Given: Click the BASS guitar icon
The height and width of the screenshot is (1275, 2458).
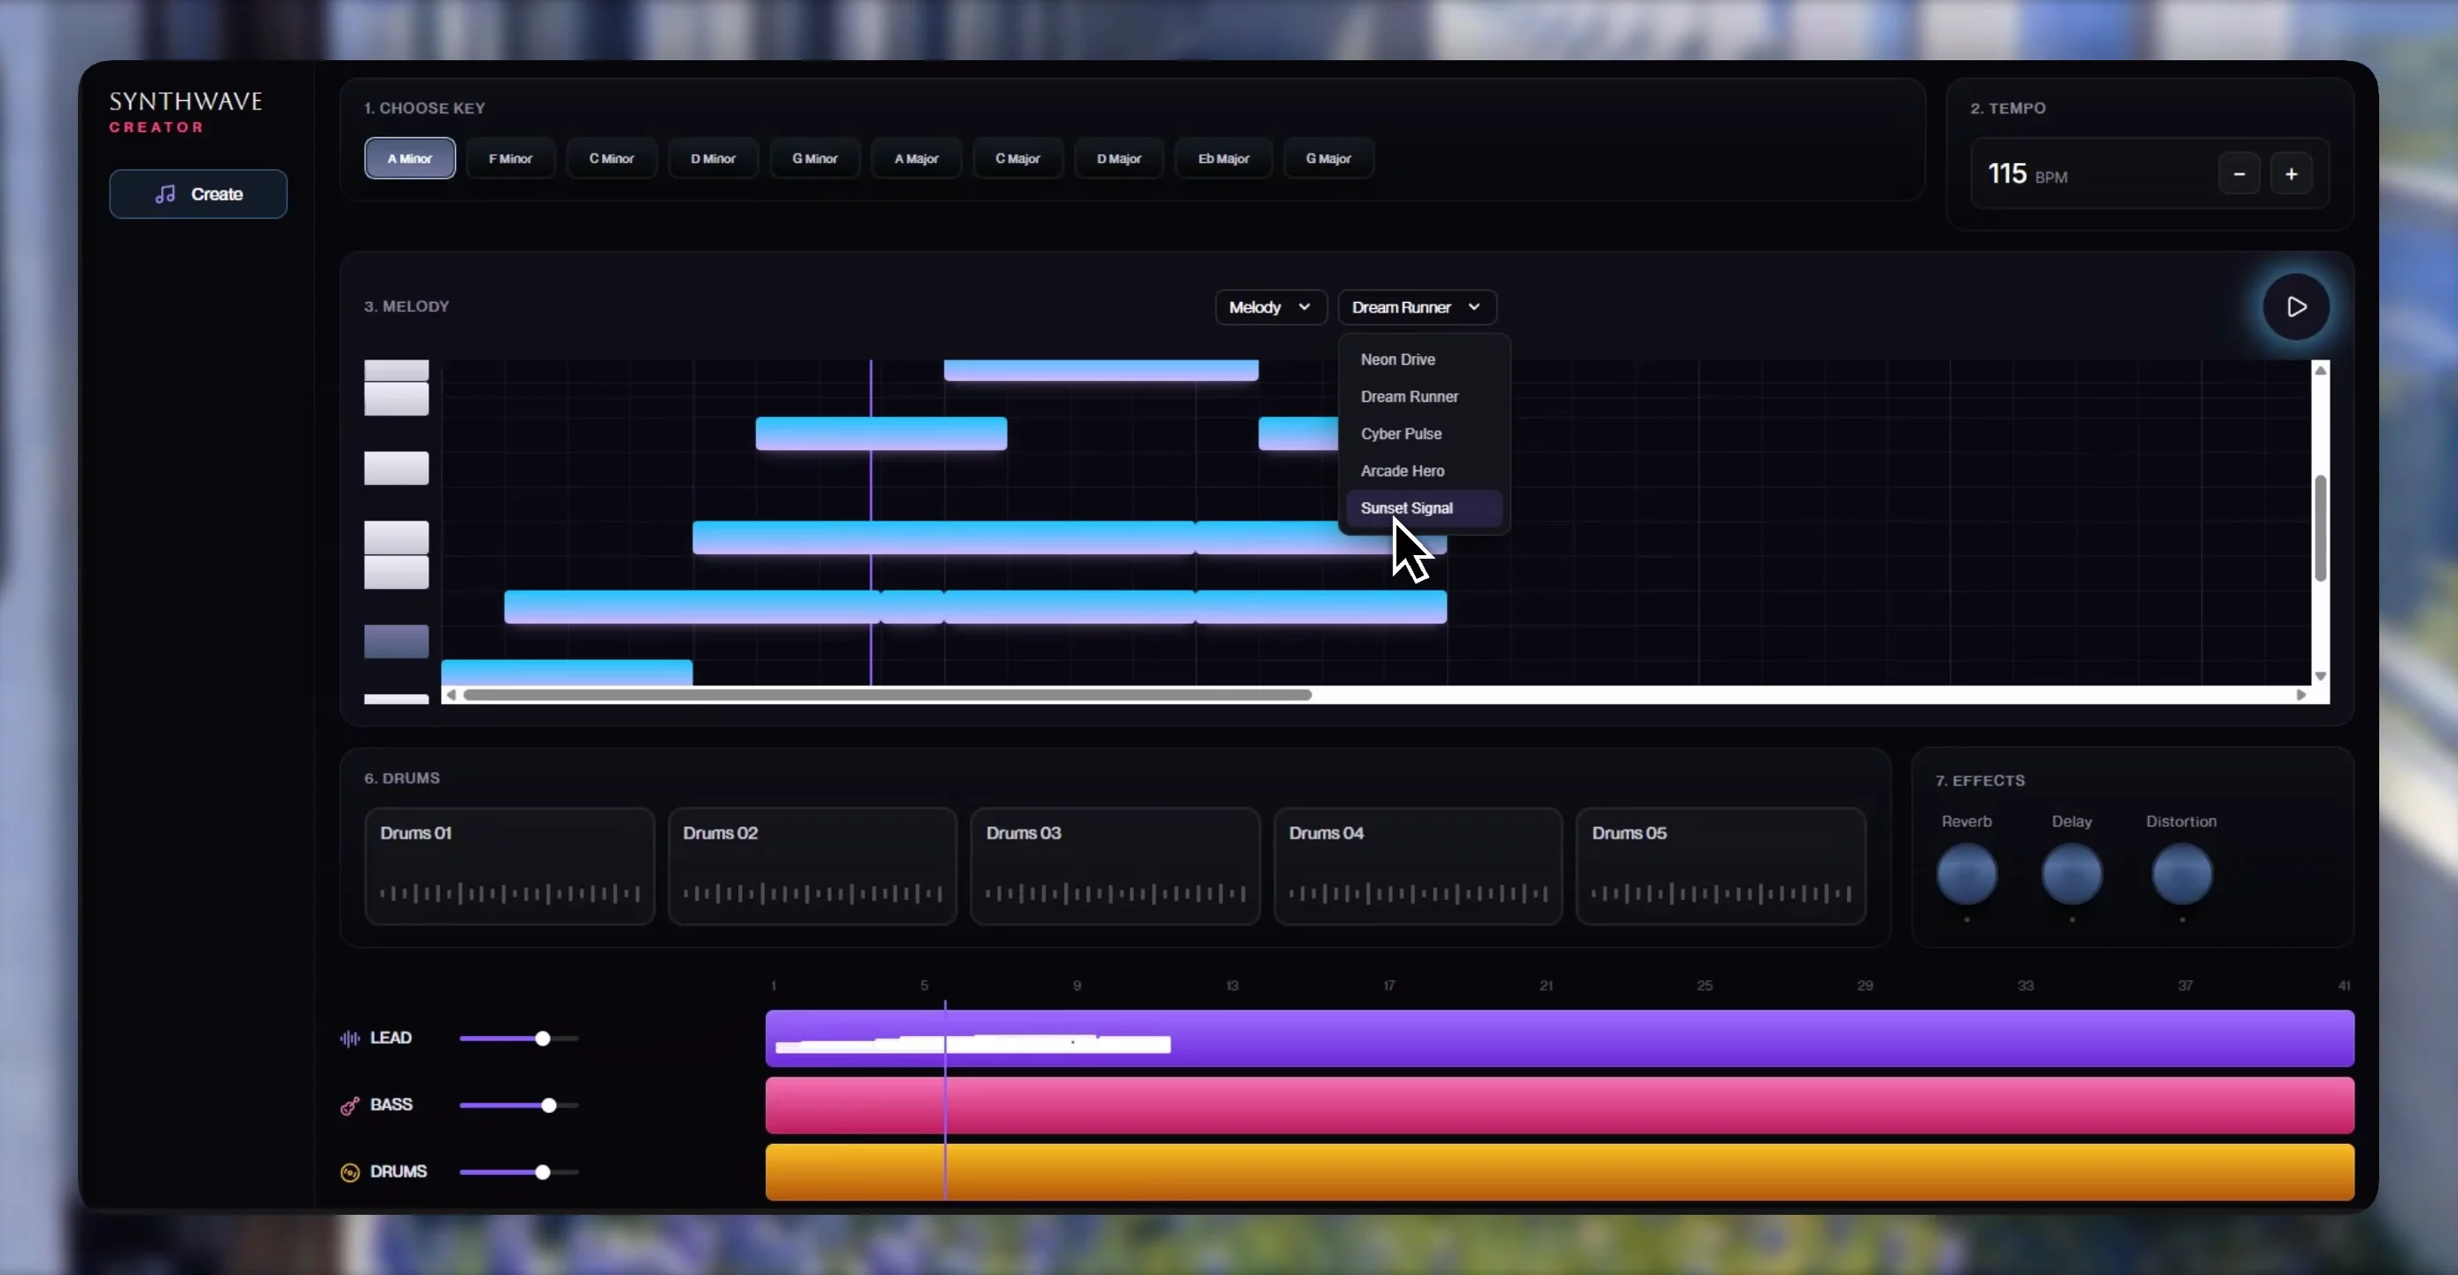Looking at the screenshot, I should point(349,1105).
